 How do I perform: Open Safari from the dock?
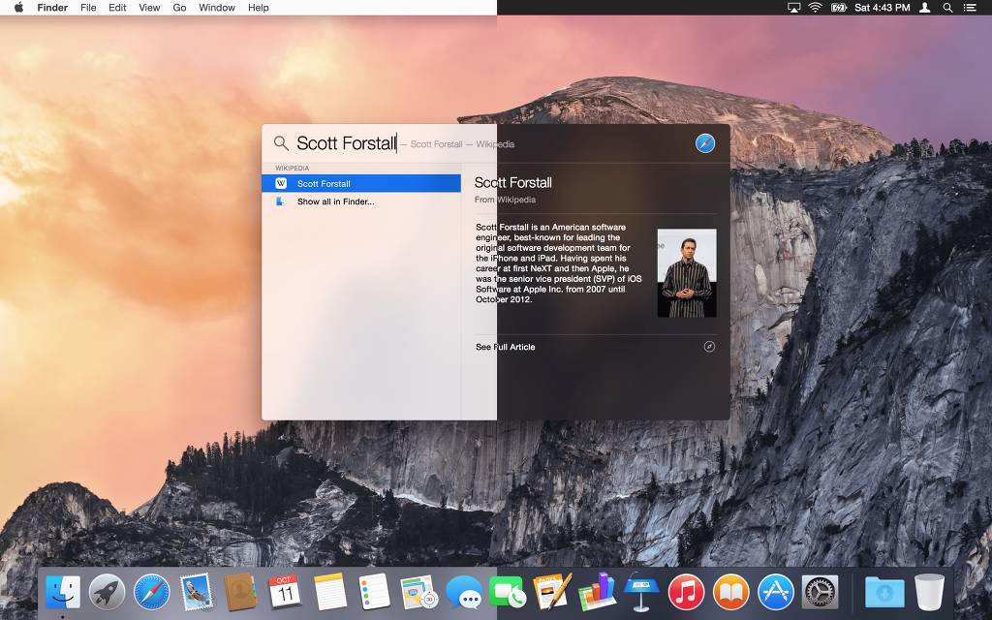[x=152, y=591]
